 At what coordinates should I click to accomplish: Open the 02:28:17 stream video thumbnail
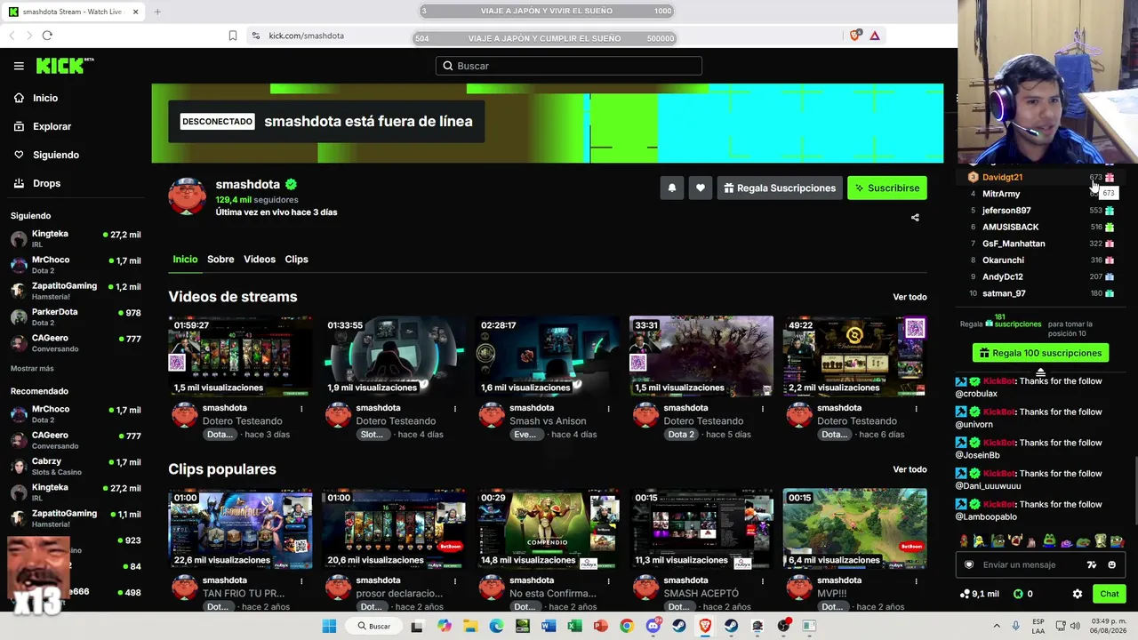pos(548,356)
